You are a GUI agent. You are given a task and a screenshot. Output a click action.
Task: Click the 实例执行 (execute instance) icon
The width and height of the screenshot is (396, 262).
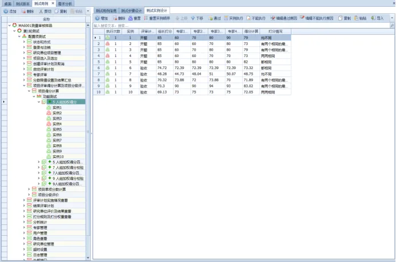pyautogui.click(x=226, y=18)
